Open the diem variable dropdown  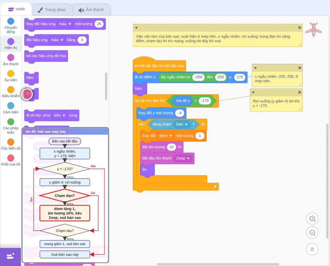(166, 136)
